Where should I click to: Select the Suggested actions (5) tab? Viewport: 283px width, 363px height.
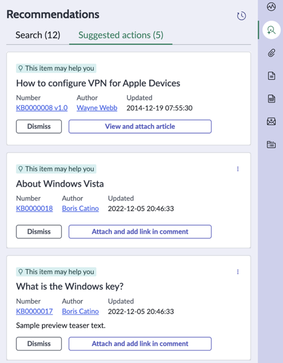click(x=121, y=35)
